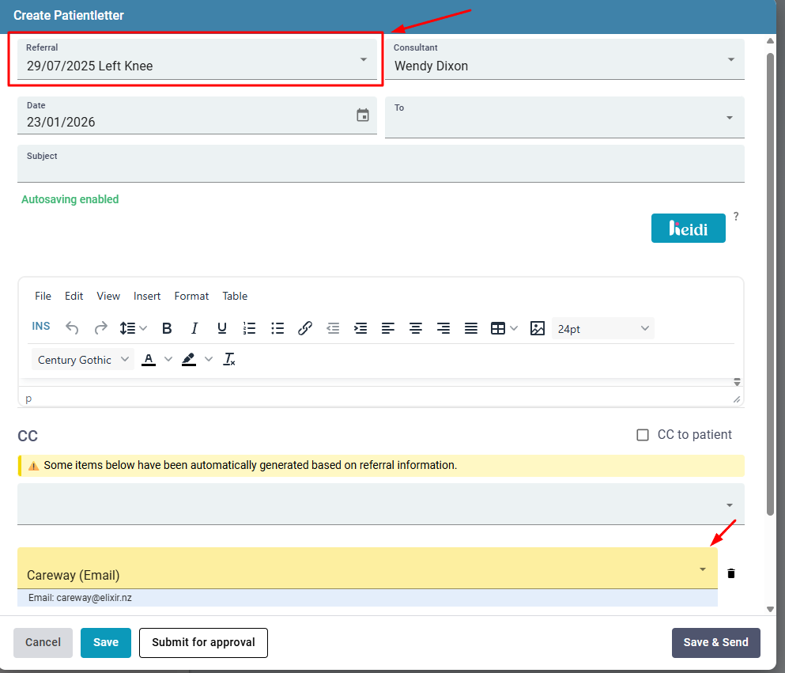
Task: Click Submit for approval
Action: 203,643
